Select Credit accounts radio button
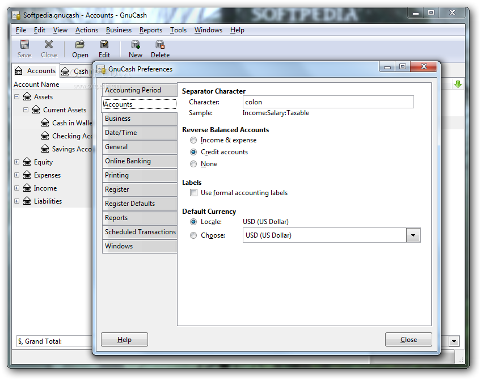 click(x=193, y=152)
